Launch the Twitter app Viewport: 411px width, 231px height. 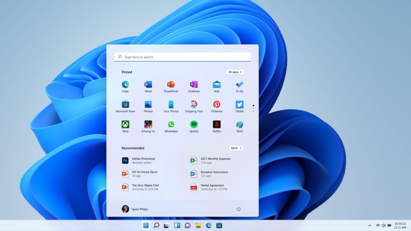click(x=239, y=107)
